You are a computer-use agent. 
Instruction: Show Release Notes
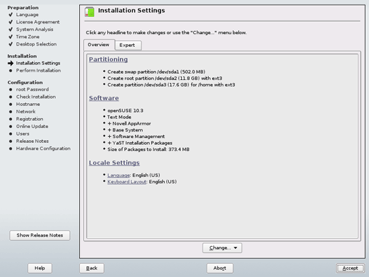pyautogui.click(x=40, y=235)
